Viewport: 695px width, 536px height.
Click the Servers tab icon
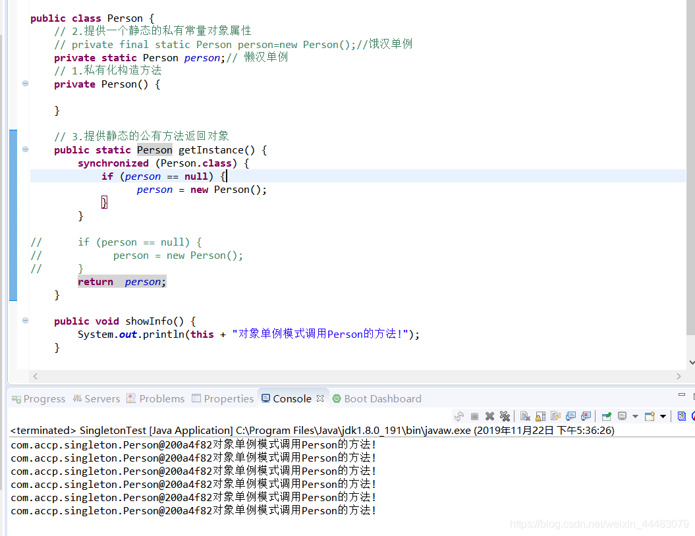click(x=78, y=398)
